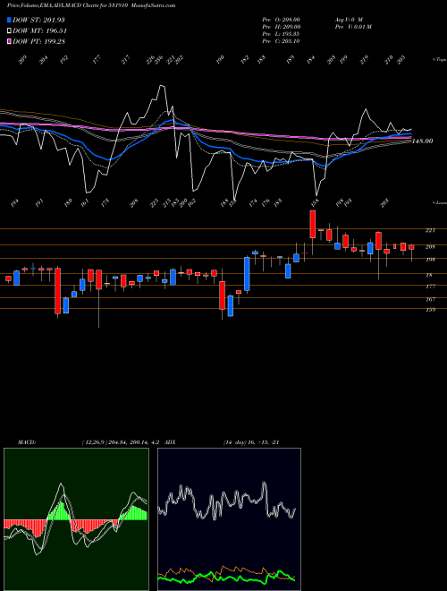The image size is (447, 591).
Task: Click the MACD: panel heading
Action: 27,442
